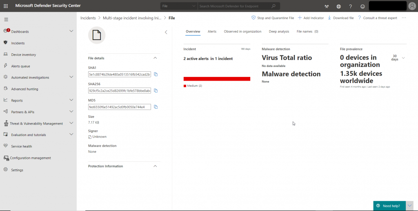Collapse the Protection Information section
The height and width of the screenshot is (211, 418).
point(155,166)
